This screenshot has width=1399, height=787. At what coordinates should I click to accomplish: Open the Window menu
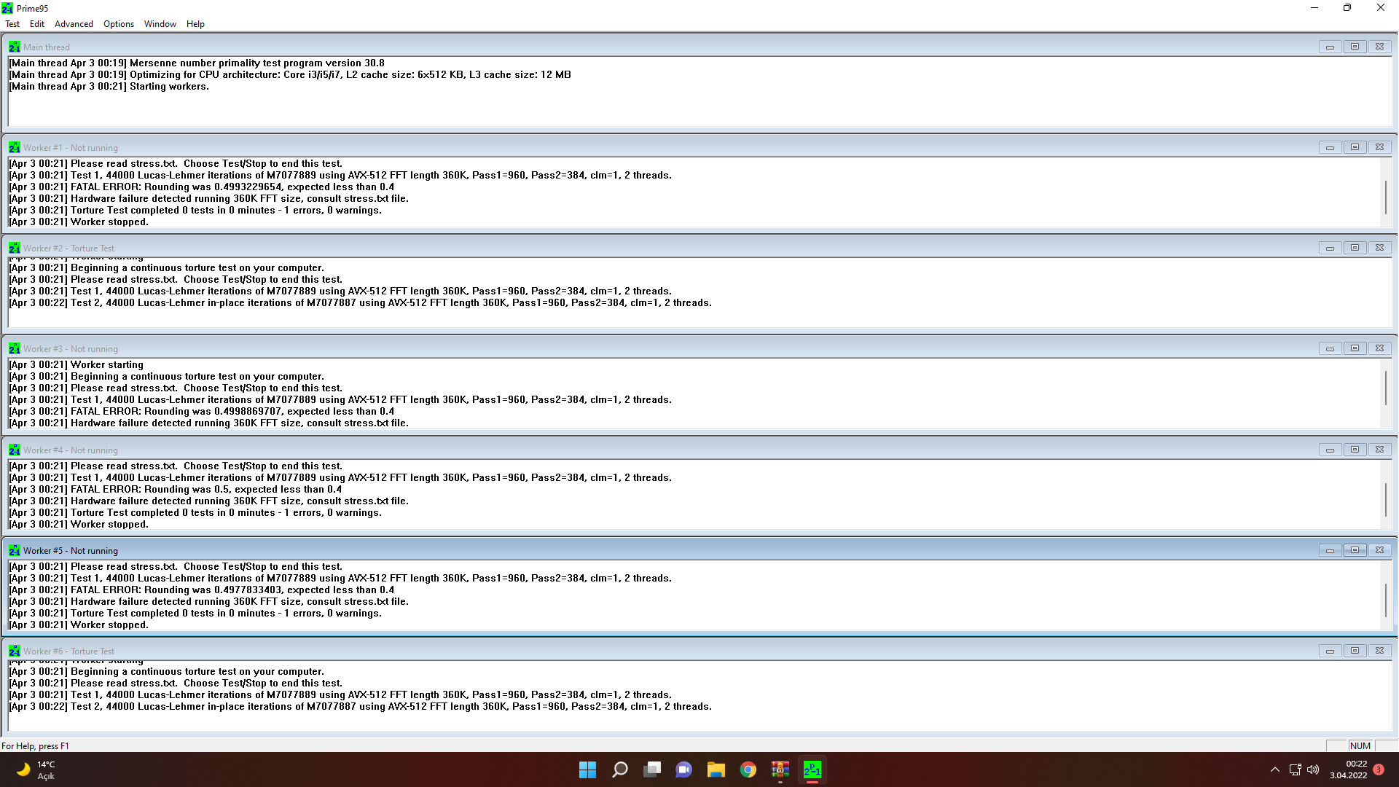click(x=160, y=24)
